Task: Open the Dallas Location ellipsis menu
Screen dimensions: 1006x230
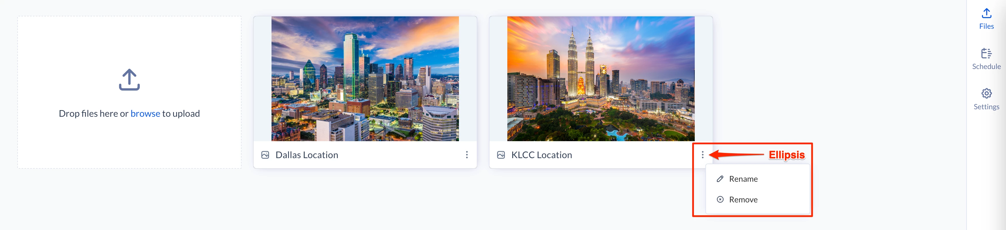Action: (467, 155)
